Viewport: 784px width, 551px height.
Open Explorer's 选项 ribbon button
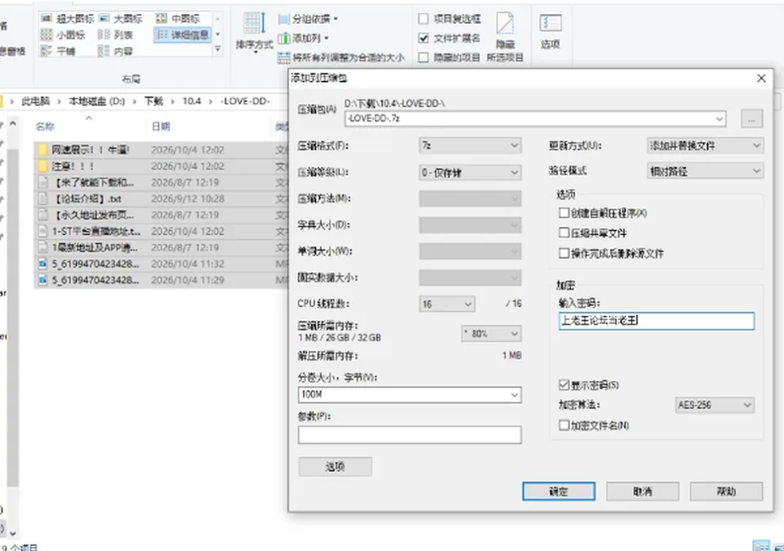550,32
